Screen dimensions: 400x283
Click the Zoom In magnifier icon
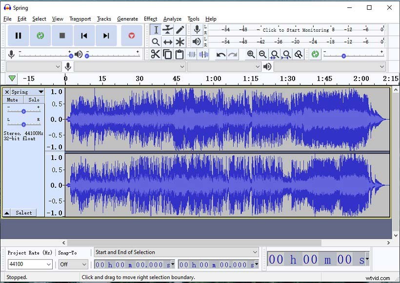pyautogui.click(x=251, y=54)
